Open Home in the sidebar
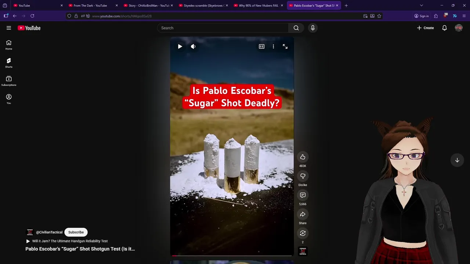The height and width of the screenshot is (264, 470). pos(9,45)
